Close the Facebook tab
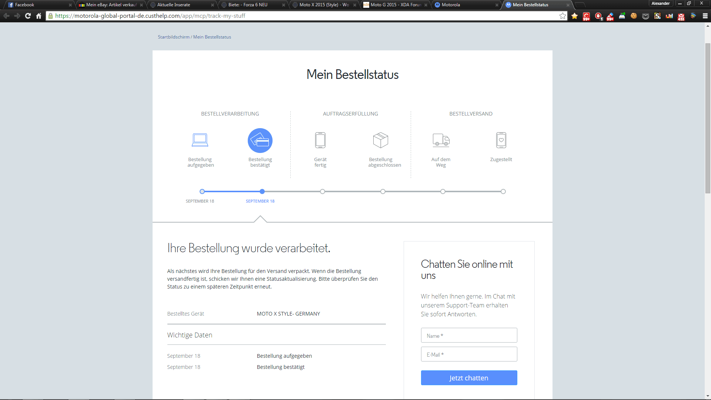Viewport: 711px width, 400px height. tap(70, 5)
